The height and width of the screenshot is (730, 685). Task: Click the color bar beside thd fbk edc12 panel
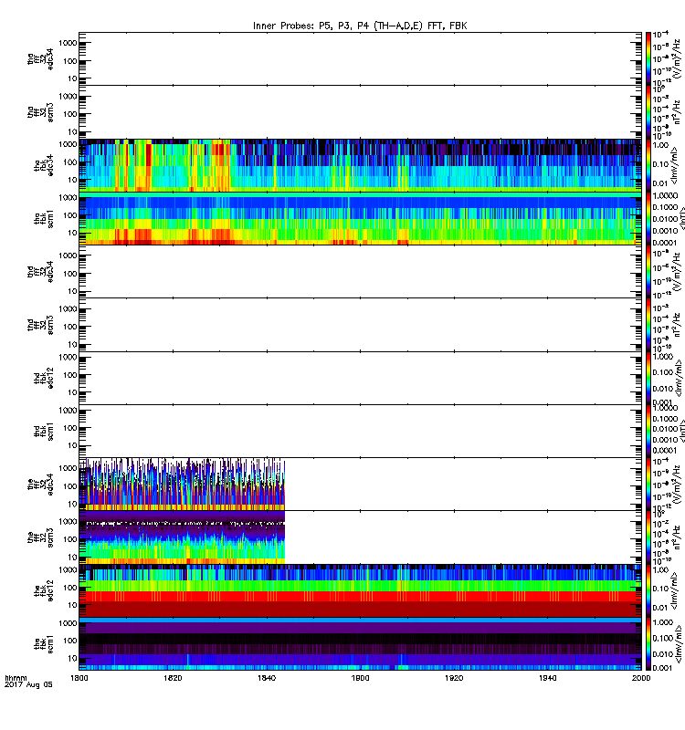coord(648,378)
